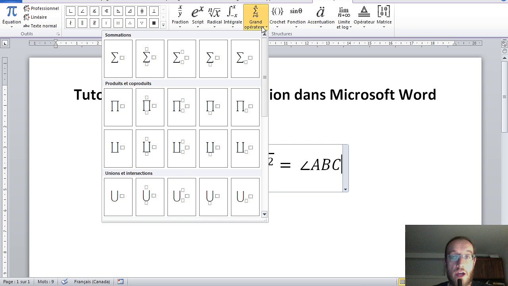Click the gallery scrollbar down arrow
Viewport: 508px width, 286px height.
point(264,214)
